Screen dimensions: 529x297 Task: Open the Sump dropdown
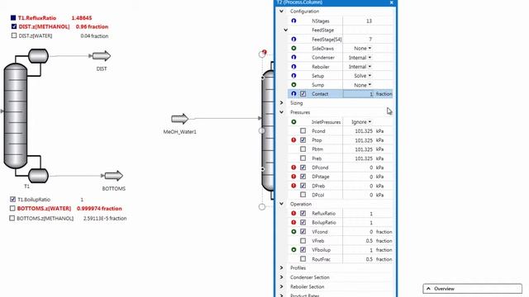coord(363,85)
